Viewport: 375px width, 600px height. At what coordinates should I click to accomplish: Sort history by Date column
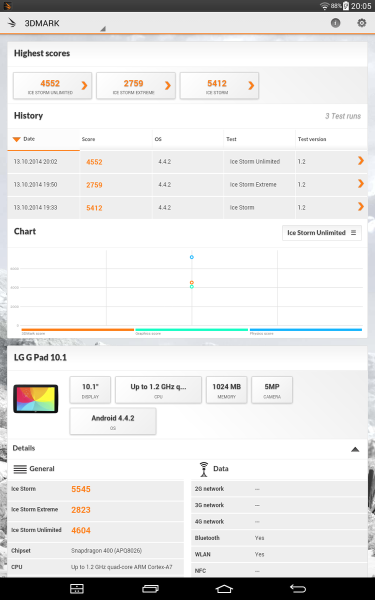[43, 139]
